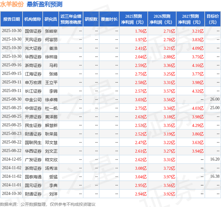Click analyst name 汤秀洁

click(x=51, y=168)
